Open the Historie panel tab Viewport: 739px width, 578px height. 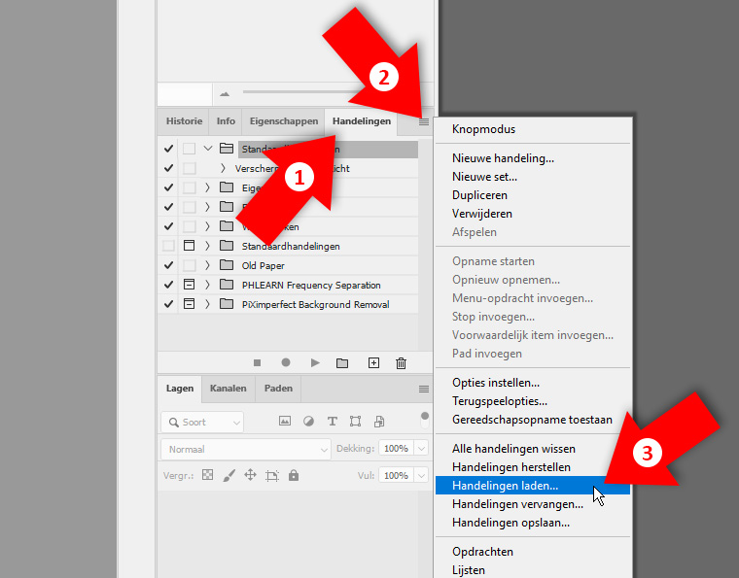184,121
